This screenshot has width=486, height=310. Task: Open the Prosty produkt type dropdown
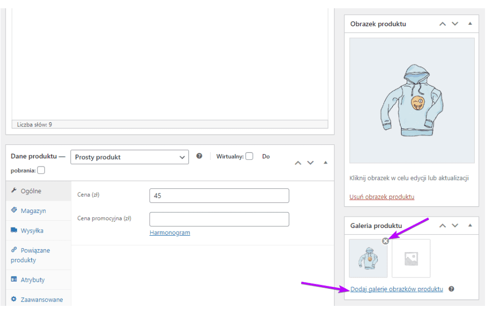tap(129, 157)
